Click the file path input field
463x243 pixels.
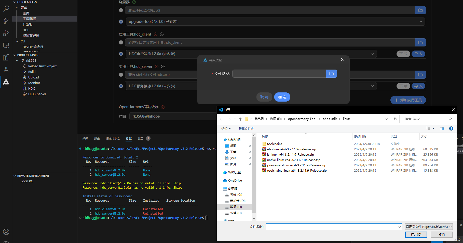tap(279, 74)
